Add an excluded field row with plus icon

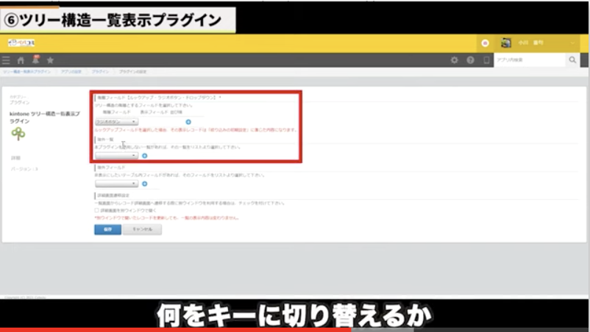click(x=144, y=184)
